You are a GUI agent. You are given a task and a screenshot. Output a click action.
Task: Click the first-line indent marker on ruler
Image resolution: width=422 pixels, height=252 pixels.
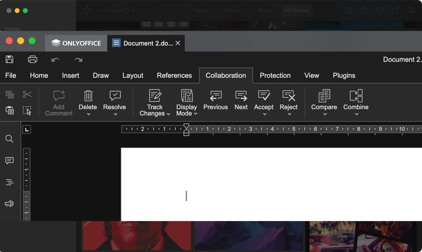click(x=186, y=126)
